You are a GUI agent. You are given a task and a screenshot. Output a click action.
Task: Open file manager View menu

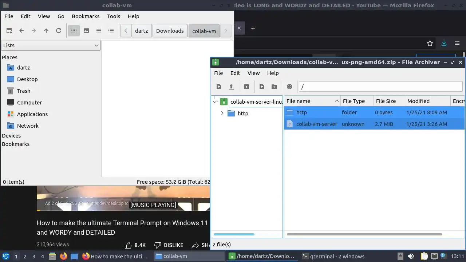point(44,16)
